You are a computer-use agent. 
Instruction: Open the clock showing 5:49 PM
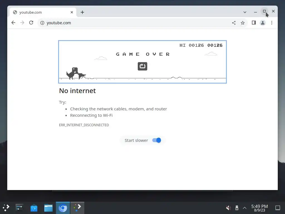[x=260, y=208]
